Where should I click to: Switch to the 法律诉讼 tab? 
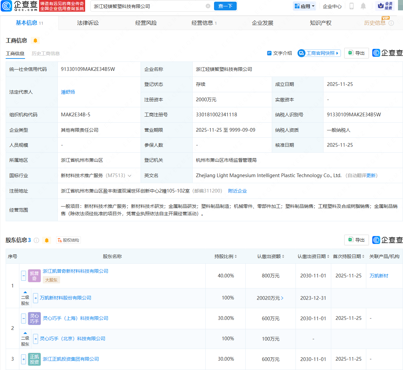pos(87,23)
